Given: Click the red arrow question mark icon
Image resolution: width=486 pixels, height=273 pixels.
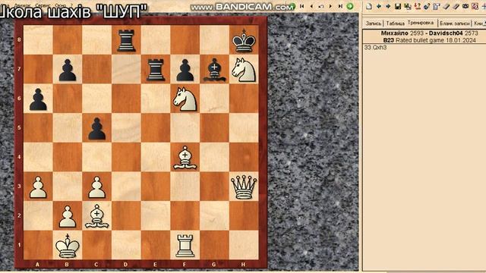Looking at the screenshot, I should click(418, 6).
